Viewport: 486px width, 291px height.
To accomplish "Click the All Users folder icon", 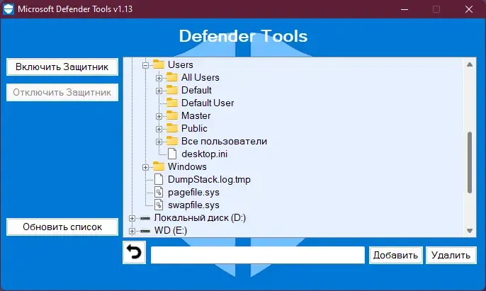I will coord(172,77).
